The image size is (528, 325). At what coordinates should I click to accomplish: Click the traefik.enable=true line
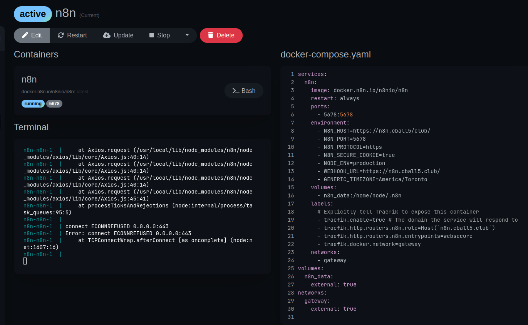pyautogui.click(x=418, y=220)
